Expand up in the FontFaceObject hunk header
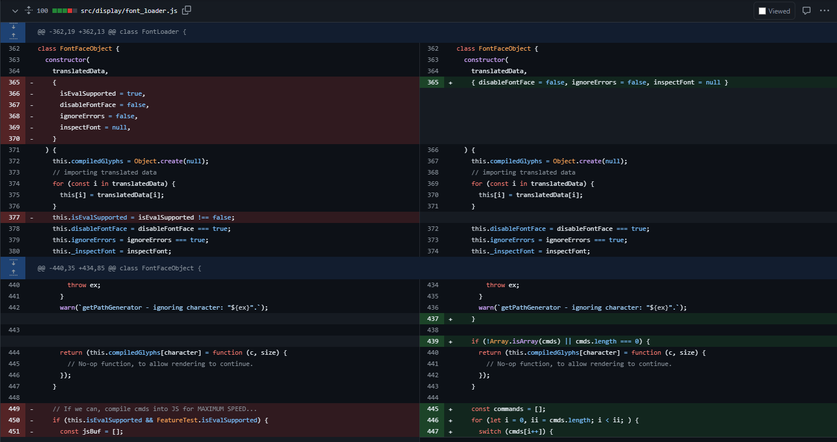 (12, 273)
